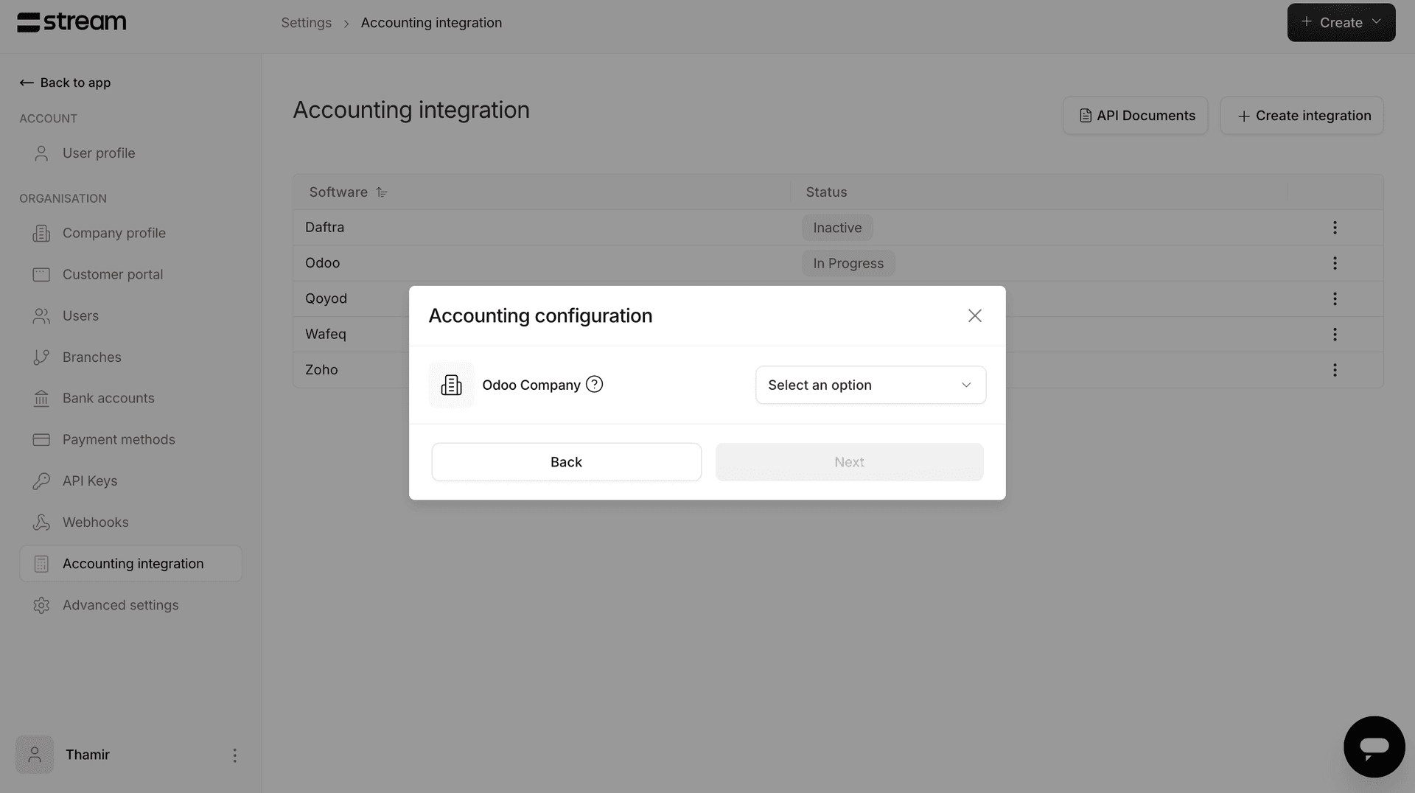Click Thamir's avatar icon
1415x793 pixels.
35,755
